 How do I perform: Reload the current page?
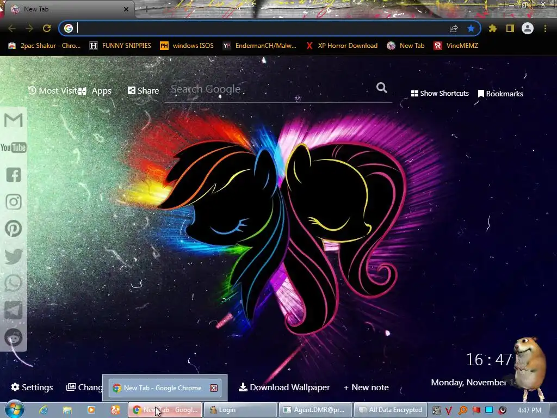(47, 28)
